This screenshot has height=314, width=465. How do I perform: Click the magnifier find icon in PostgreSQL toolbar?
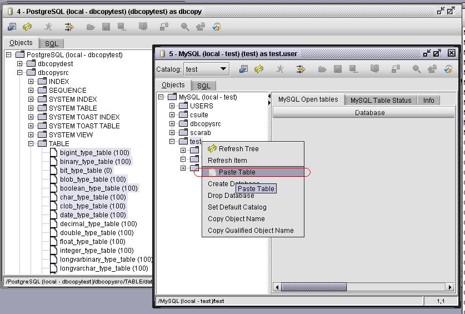pyautogui.click(x=184, y=27)
